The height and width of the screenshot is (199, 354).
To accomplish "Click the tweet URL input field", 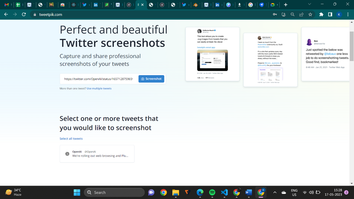I will 99,79.
